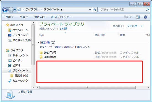Click the ドキュメント library icon
The height and width of the screenshot is (102, 152).
pos(10,56)
